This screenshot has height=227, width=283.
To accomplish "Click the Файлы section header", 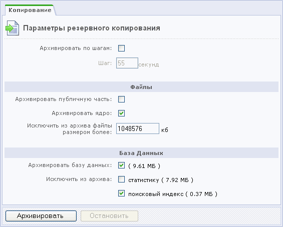I will click(x=141, y=87).
